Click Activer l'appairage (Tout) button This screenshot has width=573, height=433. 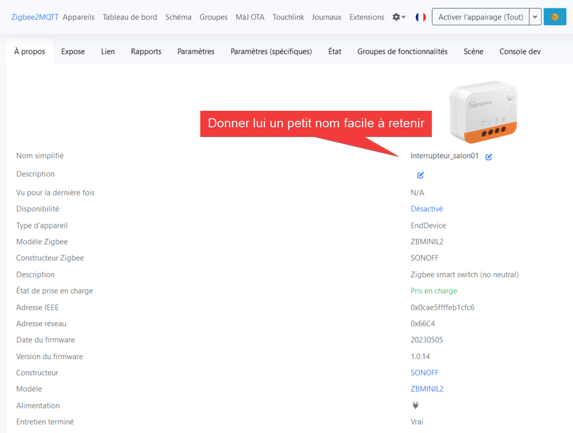pos(481,17)
